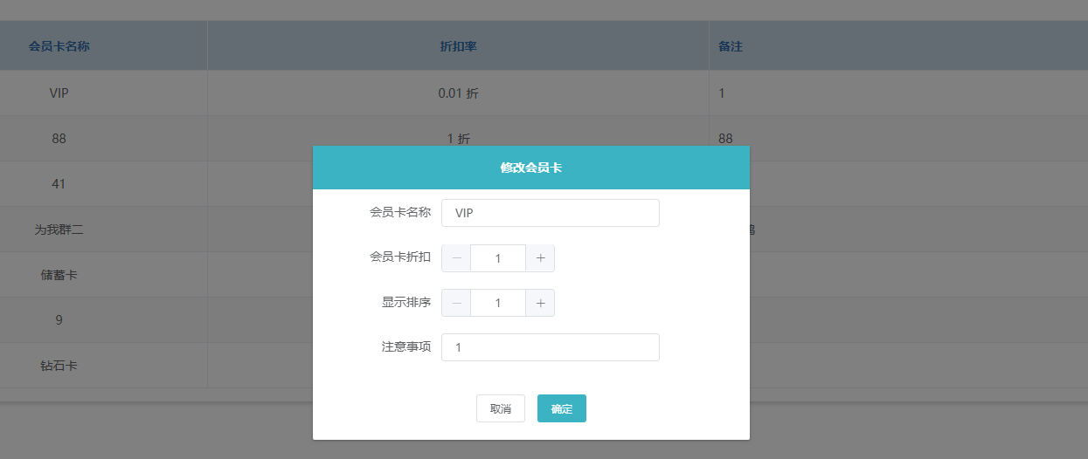Click minus icon for 会员卡折扣

(456, 258)
